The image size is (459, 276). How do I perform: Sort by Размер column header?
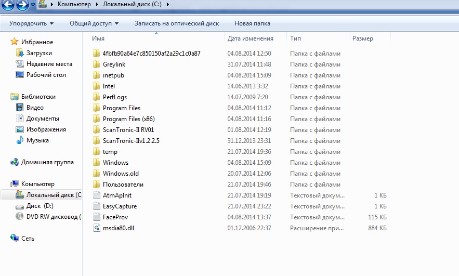pyautogui.click(x=362, y=38)
